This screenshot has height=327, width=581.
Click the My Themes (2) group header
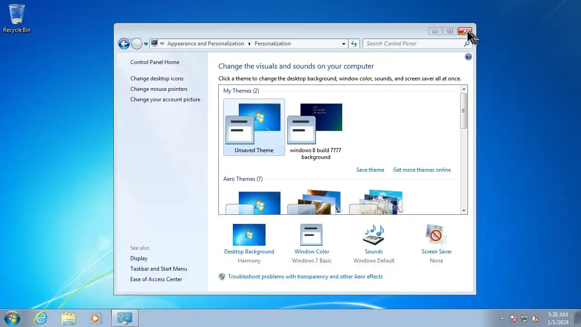click(x=241, y=91)
